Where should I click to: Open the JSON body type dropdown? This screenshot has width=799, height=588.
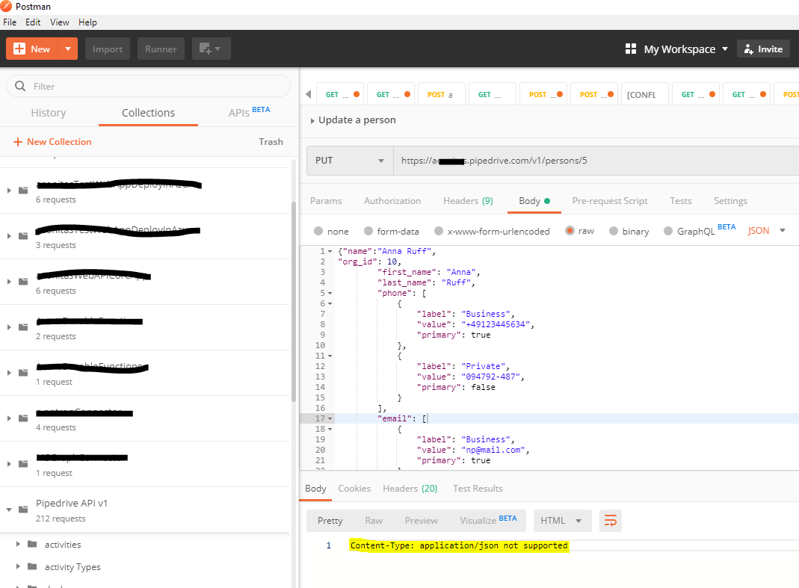766,231
